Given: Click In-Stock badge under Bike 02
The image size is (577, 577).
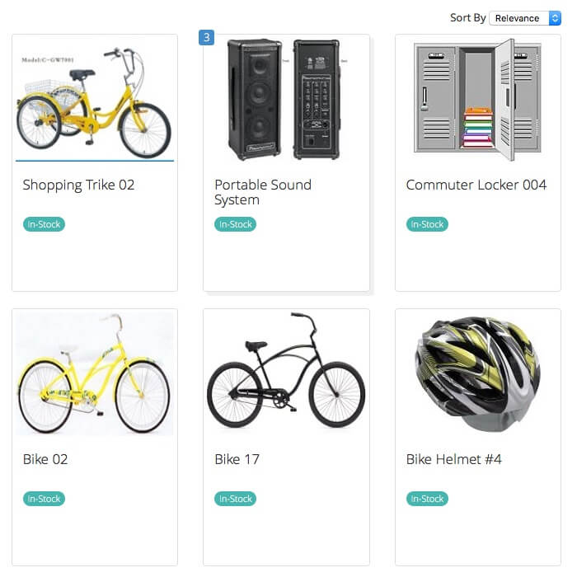Looking at the screenshot, I should 44,499.
